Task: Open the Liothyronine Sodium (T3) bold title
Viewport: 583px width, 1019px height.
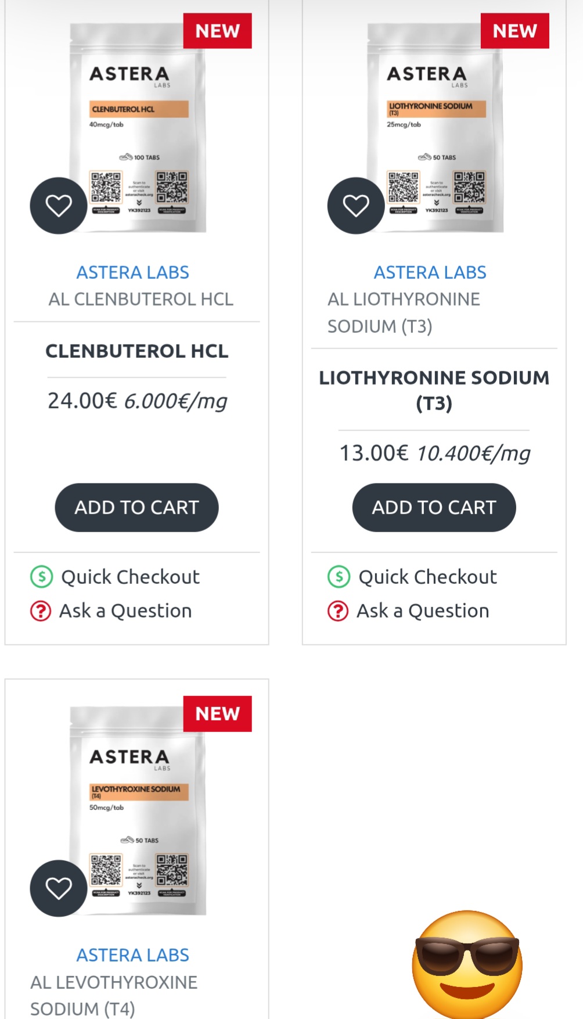Action: click(x=434, y=390)
